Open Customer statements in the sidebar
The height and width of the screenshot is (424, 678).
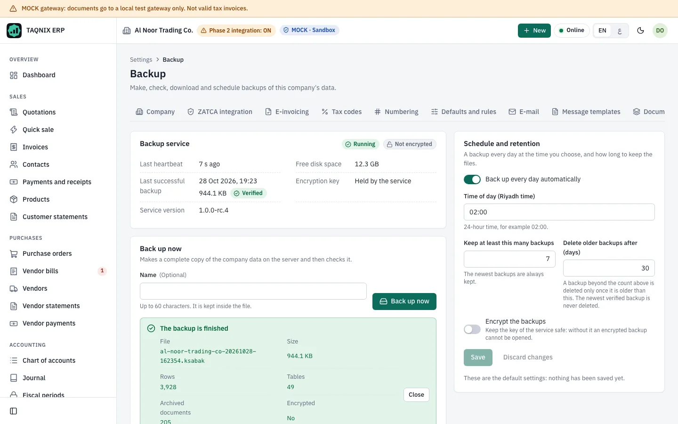[58, 217]
